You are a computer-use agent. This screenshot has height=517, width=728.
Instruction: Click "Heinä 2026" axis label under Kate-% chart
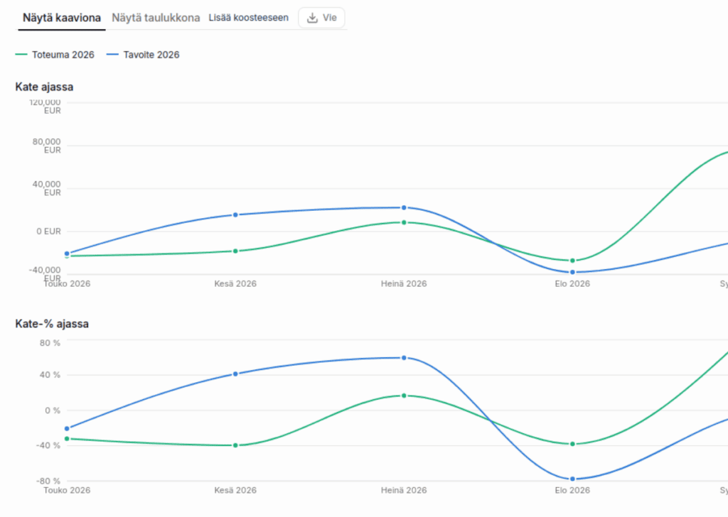click(x=404, y=490)
